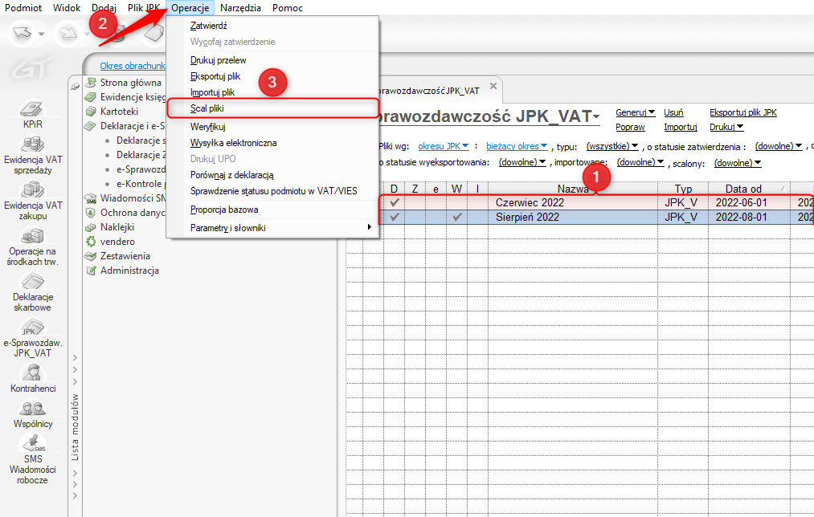The height and width of the screenshot is (517, 814).
Task: Open Wspólnicy module icon
Action: pyautogui.click(x=33, y=413)
